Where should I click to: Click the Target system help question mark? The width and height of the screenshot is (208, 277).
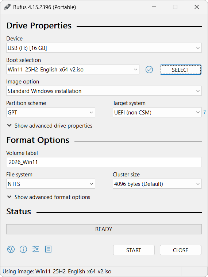point(205,112)
